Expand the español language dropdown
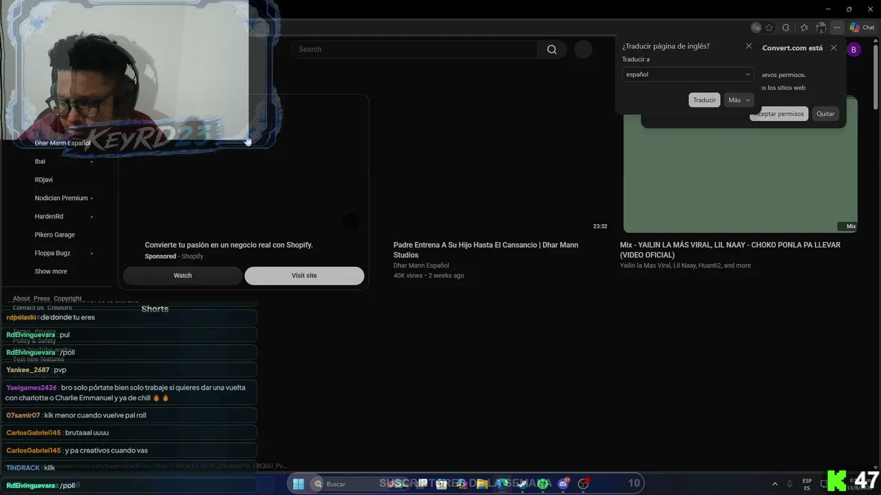Image resolution: width=881 pixels, height=495 pixels. [x=688, y=74]
